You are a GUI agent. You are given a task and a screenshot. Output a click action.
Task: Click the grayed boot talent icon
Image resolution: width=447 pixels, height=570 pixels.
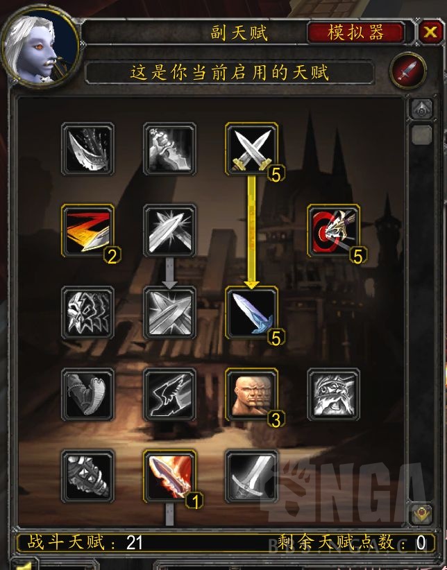point(87,395)
